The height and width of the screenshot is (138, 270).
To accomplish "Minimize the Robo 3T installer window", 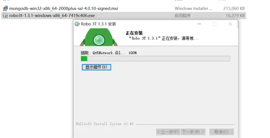I will point(199,24).
